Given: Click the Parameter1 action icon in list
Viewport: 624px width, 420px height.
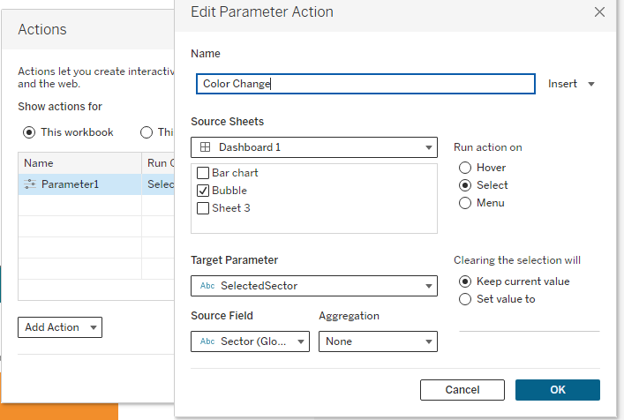Looking at the screenshot, I should 30,184.
